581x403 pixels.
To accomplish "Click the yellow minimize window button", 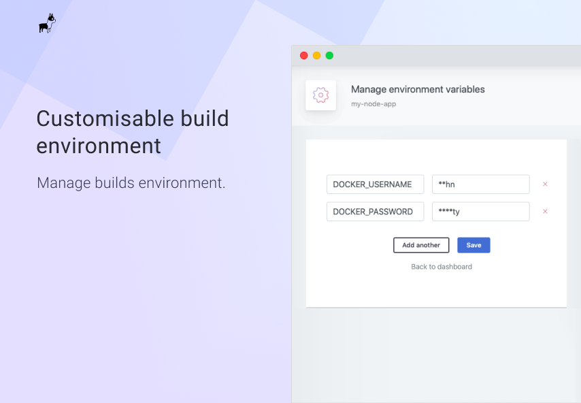I will click(x=317, y=56).
